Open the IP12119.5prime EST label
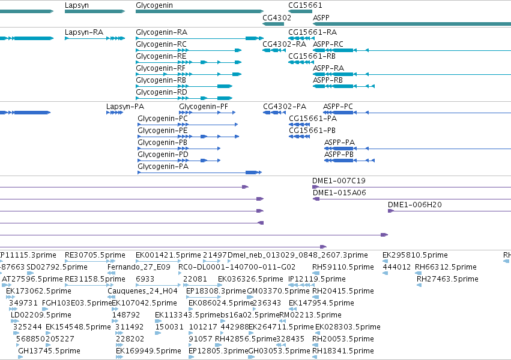This screenshot has width=511, height=360. [x=317, y=279]
